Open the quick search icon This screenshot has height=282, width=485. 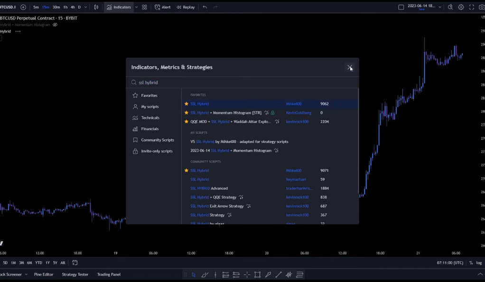(x=450, y=7)
